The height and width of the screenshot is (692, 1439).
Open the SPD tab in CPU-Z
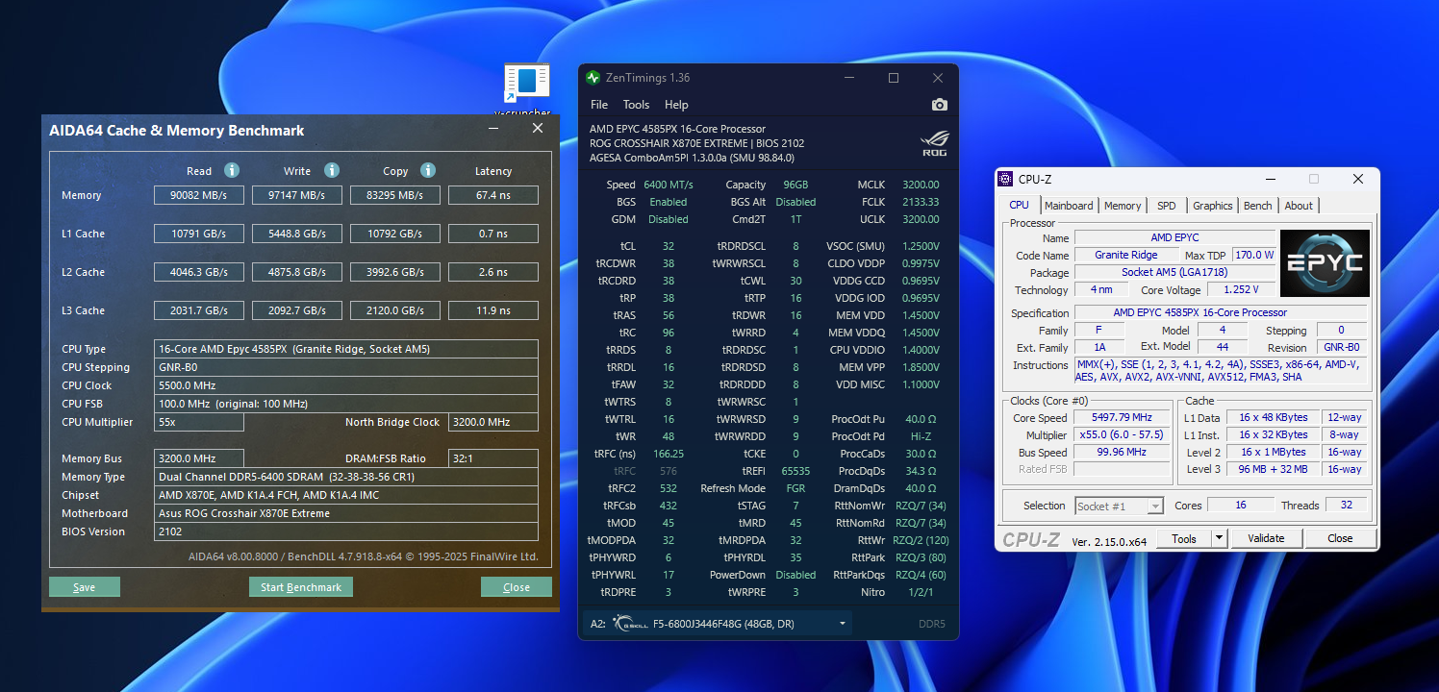[1166, 206]
